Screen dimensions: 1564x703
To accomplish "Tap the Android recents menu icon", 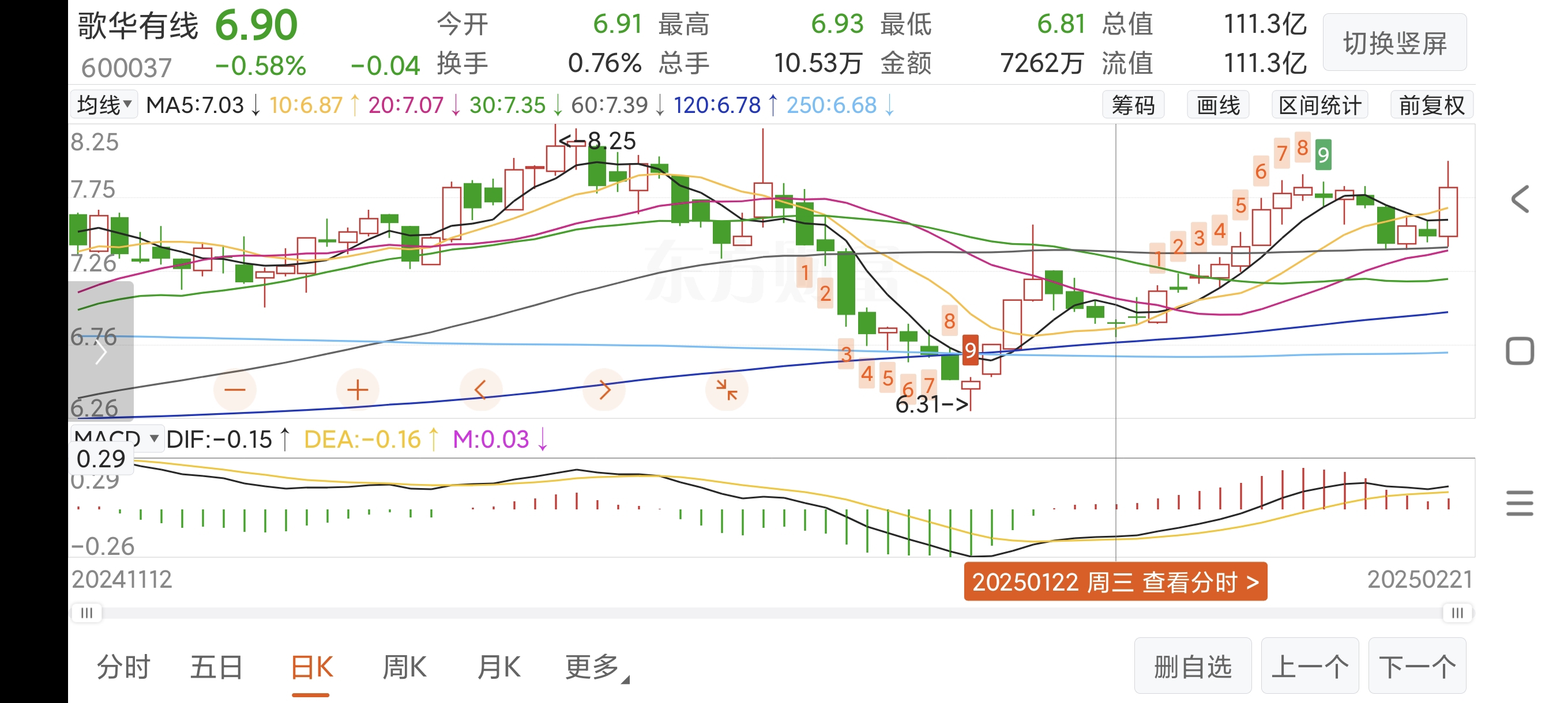I will pyautogui.click(x=1520, y=504).
